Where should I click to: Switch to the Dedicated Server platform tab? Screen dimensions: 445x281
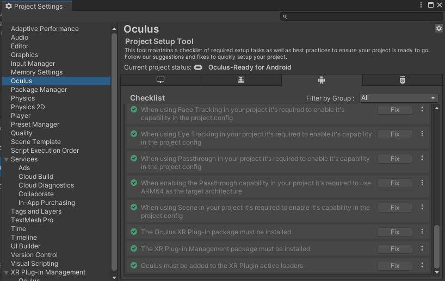(x=241, y=80)
